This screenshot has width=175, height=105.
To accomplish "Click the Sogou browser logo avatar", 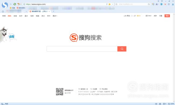I will tap(5, 5).
